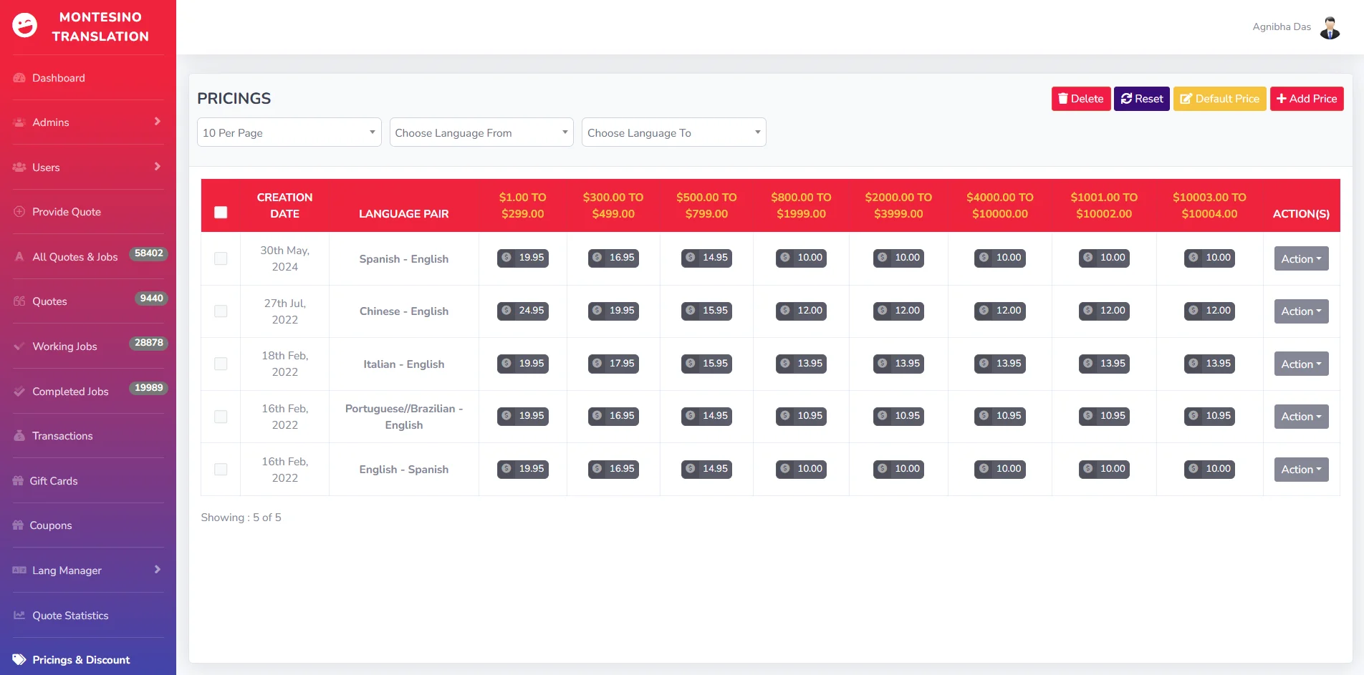Click the Quote Statistics chart icon
1364x675 pixels.
coord(19,616)
